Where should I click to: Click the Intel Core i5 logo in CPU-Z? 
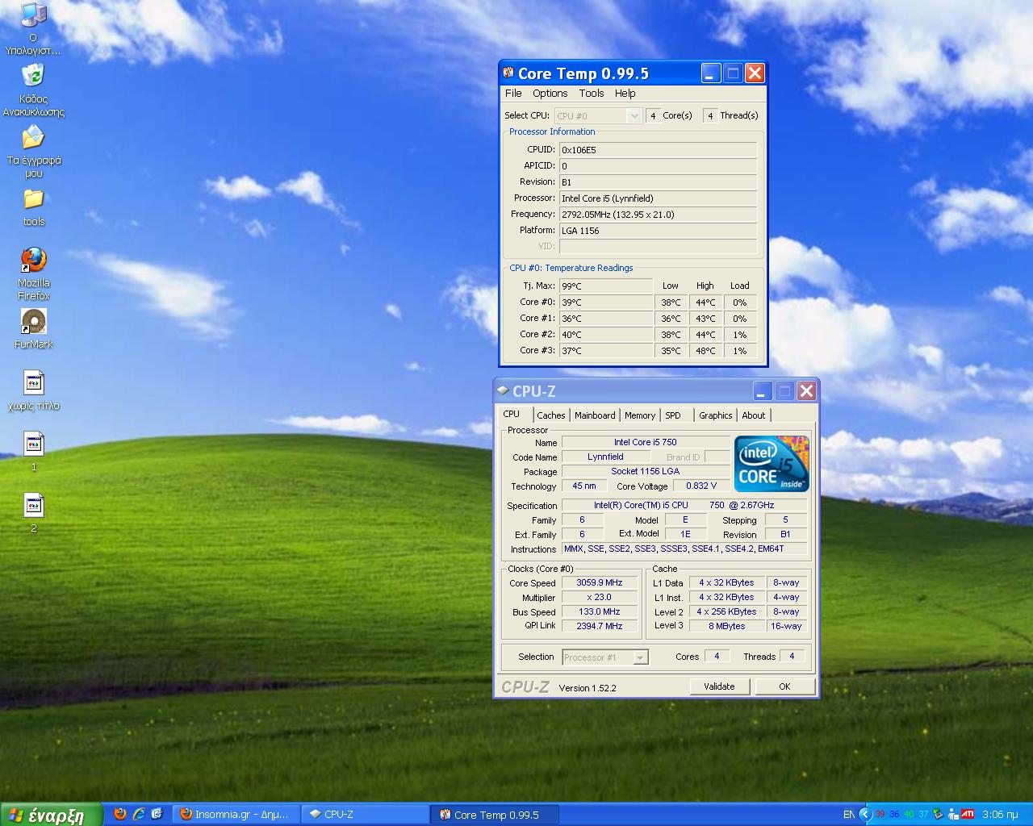[x=772, y=464]
